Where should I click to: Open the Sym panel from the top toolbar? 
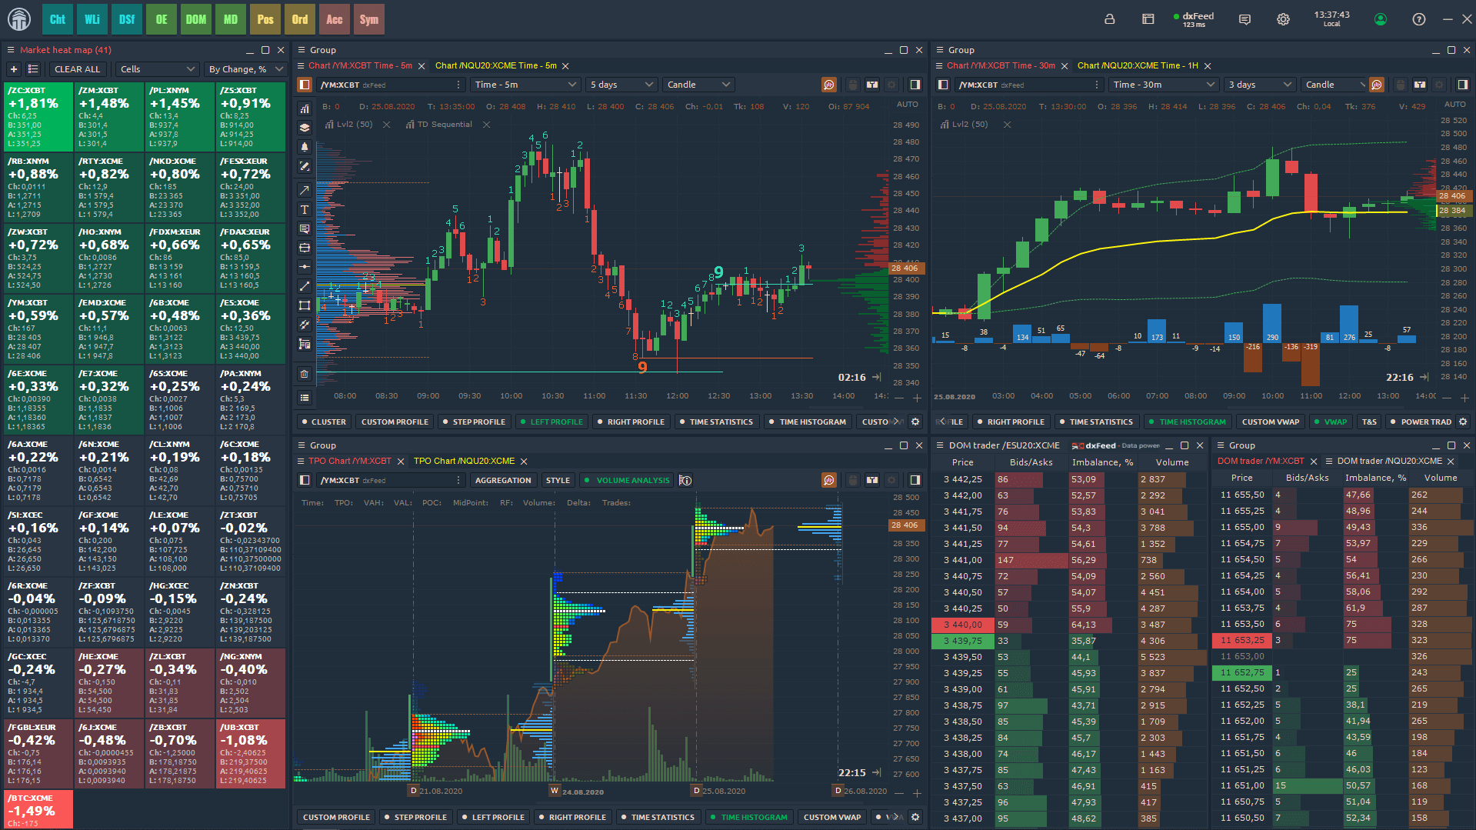coord(369,19)
